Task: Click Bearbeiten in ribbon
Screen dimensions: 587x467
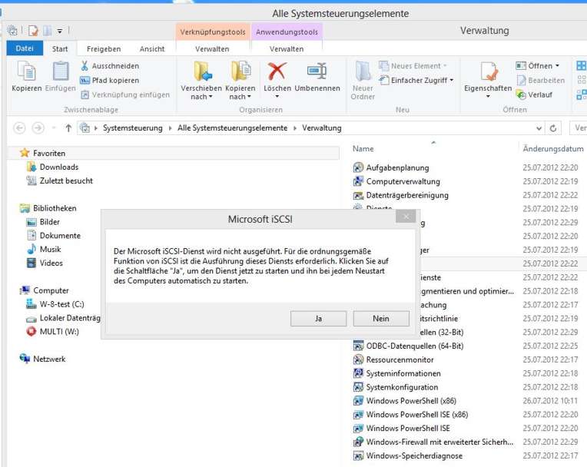Action: (x=541, y=81)
